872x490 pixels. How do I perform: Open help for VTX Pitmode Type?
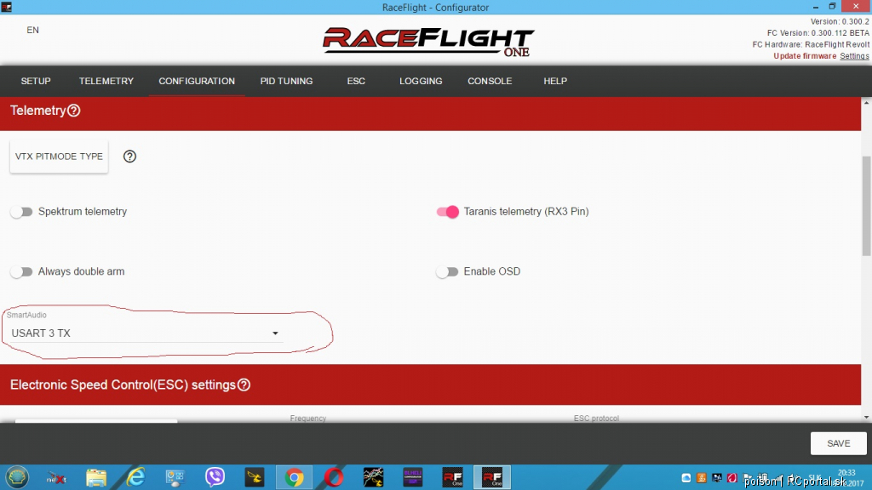129,157
